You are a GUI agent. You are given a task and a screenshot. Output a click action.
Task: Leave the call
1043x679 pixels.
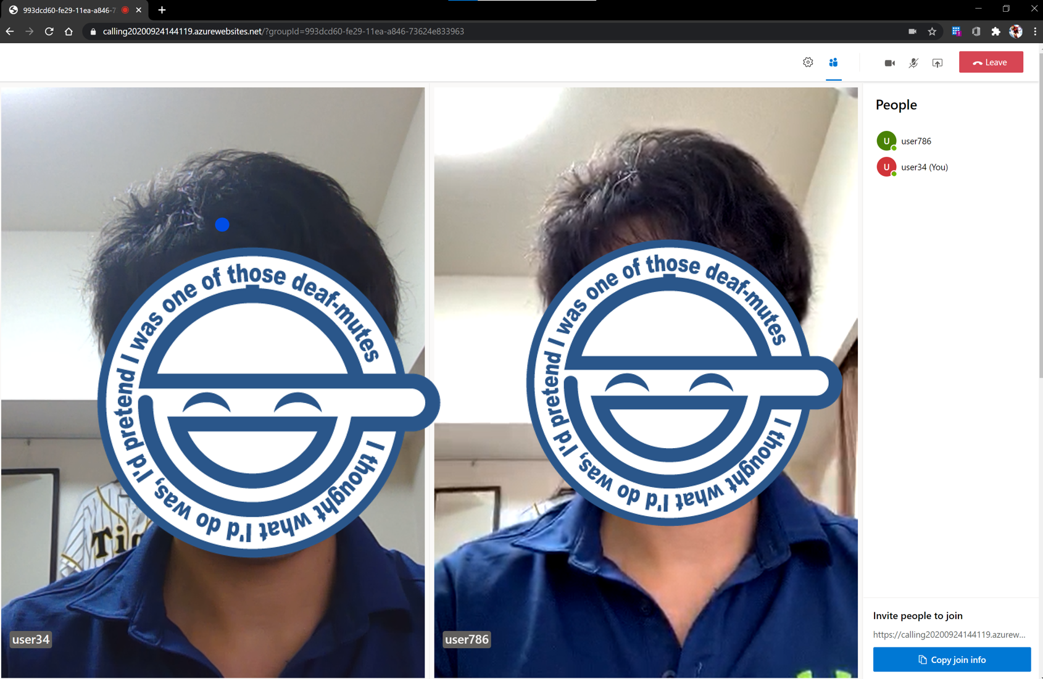991,62
